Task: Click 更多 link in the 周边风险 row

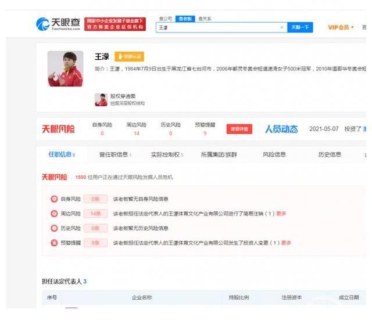Action: click(281, 214)
